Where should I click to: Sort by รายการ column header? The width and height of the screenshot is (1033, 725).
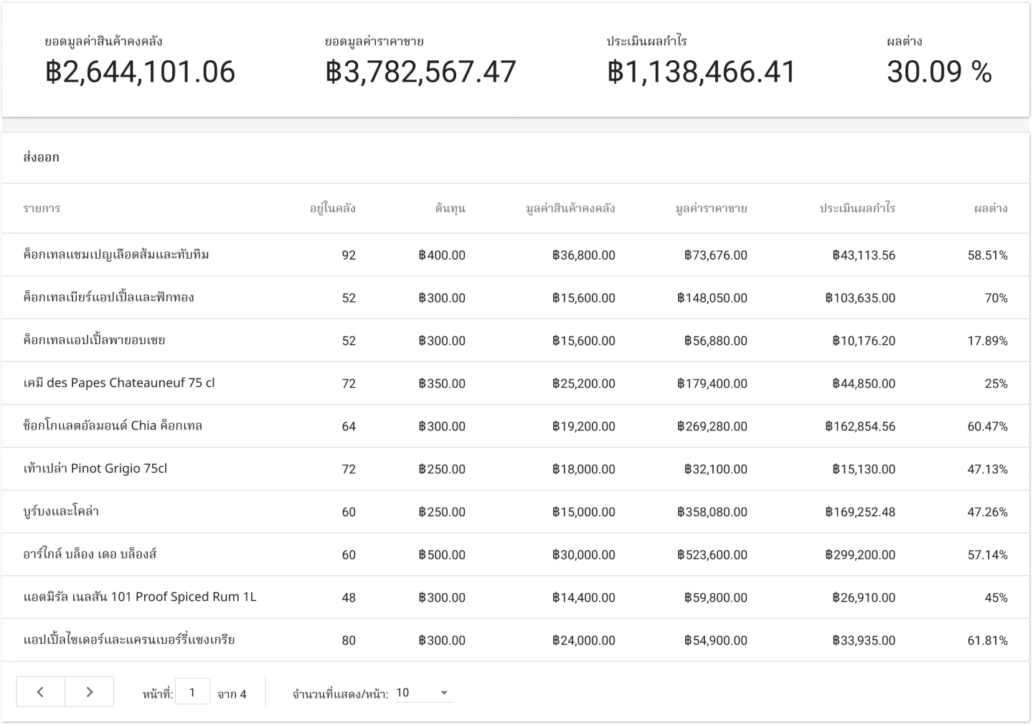click(42, 209)
